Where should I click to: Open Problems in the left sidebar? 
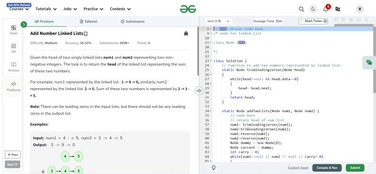[x=14, y=87]
